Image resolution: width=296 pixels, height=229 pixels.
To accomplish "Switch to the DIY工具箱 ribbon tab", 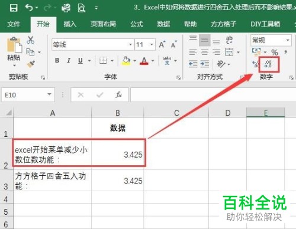I will click(265, 24).
